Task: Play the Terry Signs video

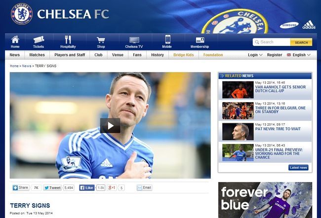Action: coord(110,126)
